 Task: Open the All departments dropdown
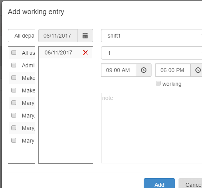coord(22,36)
